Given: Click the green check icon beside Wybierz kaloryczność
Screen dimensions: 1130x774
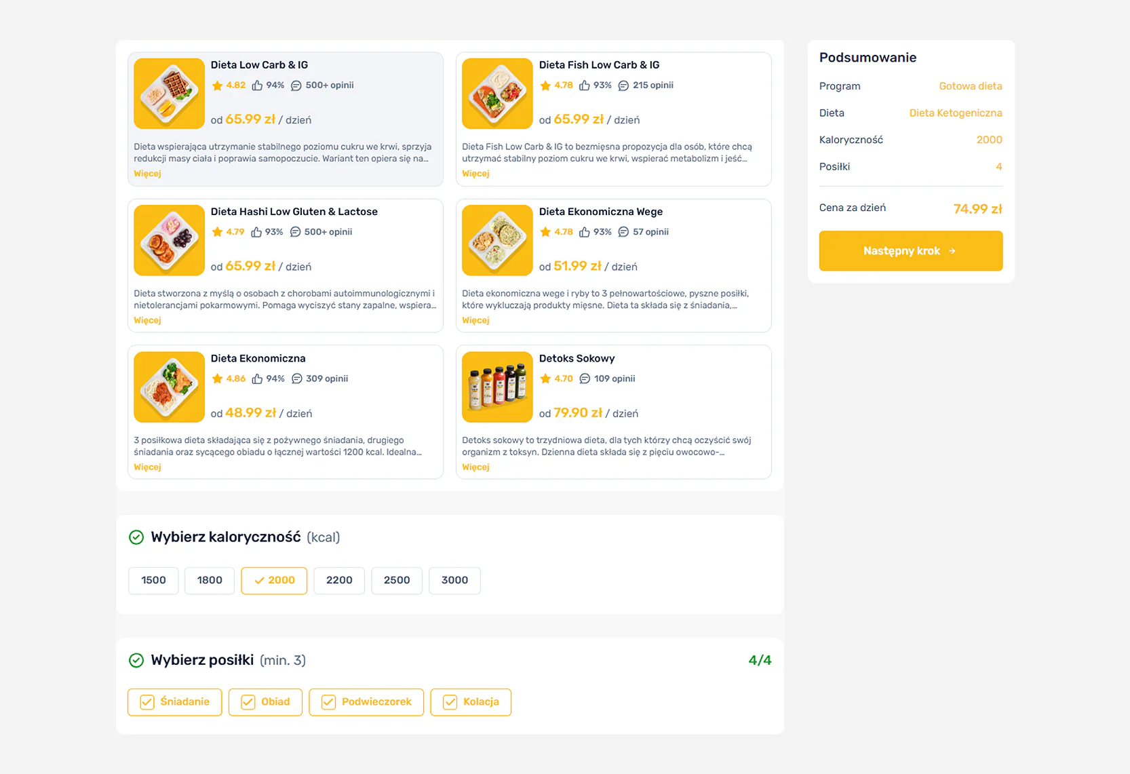Looking at the screenshot, I should coord(136,537).
